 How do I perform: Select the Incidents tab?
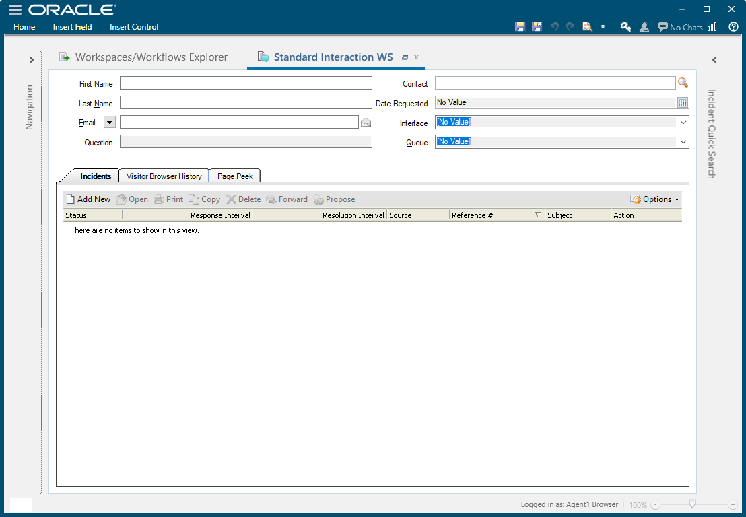click(95, 176)
